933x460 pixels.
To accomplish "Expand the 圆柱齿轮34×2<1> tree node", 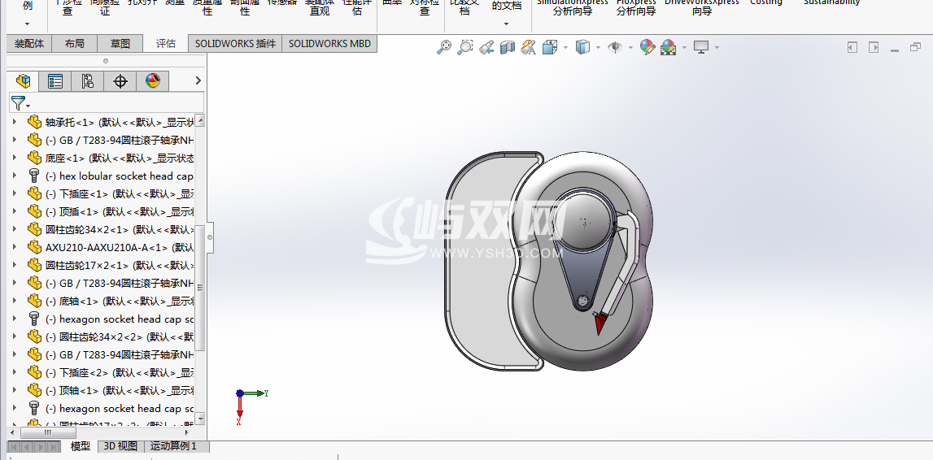I will click(15, 229).
